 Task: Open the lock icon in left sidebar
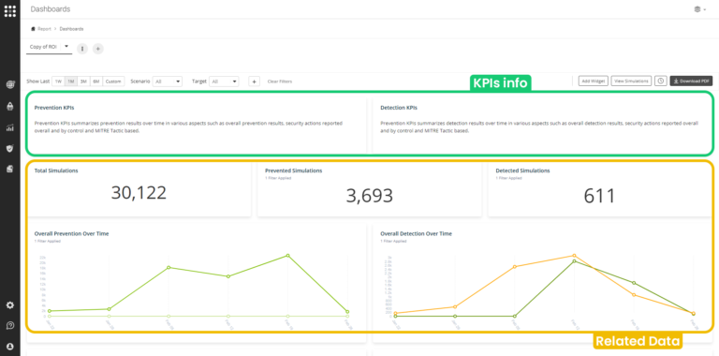10,107
